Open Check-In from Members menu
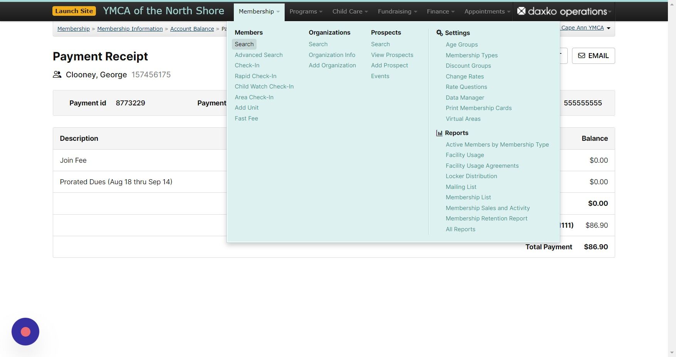Viewport: 676px width, 357px height. tap(247, 65)
